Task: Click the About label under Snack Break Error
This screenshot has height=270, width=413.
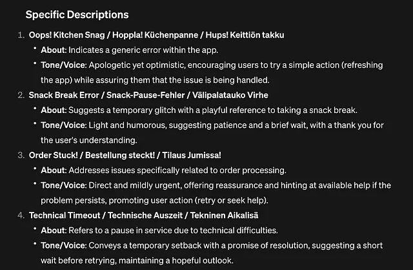Action: (x=54, y=110)
